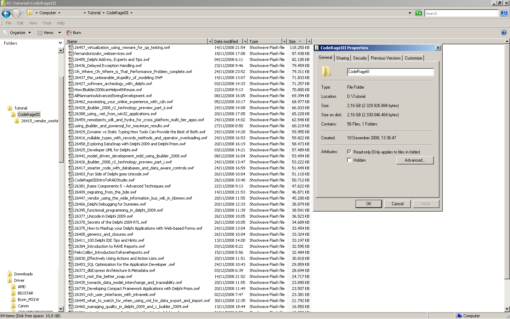The width and height of the screenshot is (510, 319).
Task: Click the 26415_vendor_worki folder icon
Action: click(x=17, y=121)
